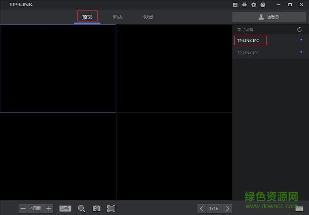Enter fullscreen using the bottom toolbar icon
This screenshot has width=309, height=215.
(111, 208)
